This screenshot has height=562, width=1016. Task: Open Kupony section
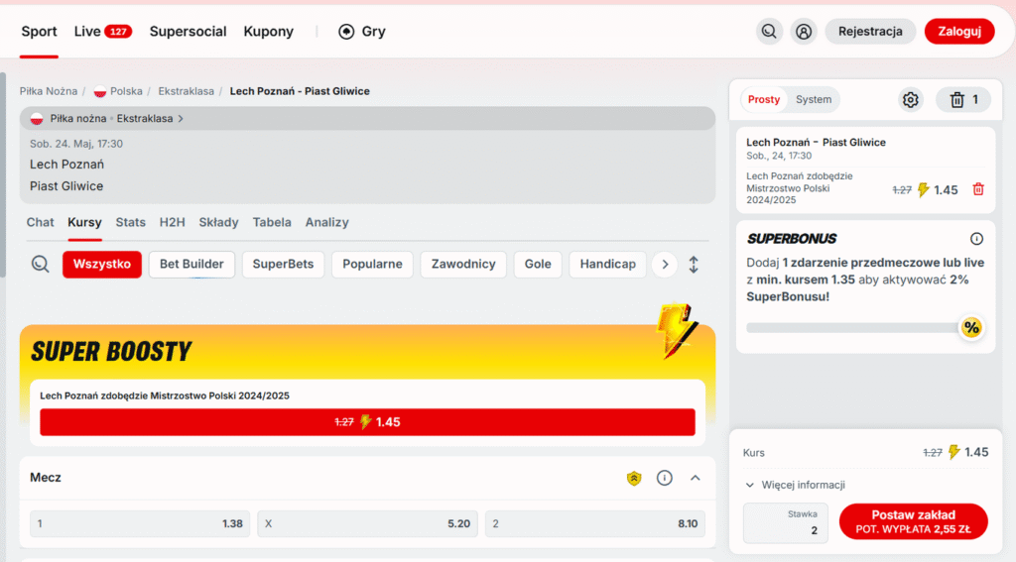[268, 31]
